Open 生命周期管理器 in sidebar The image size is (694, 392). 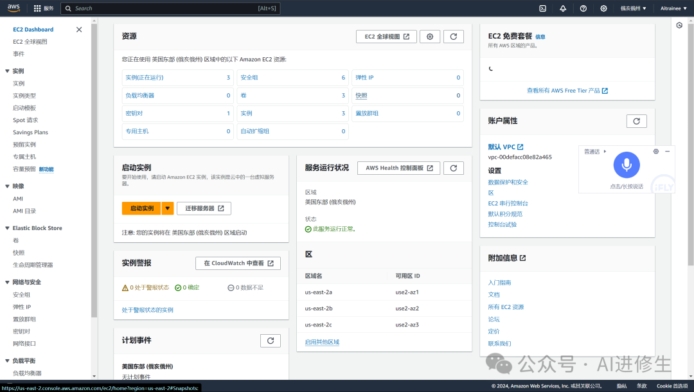[33, 265]
